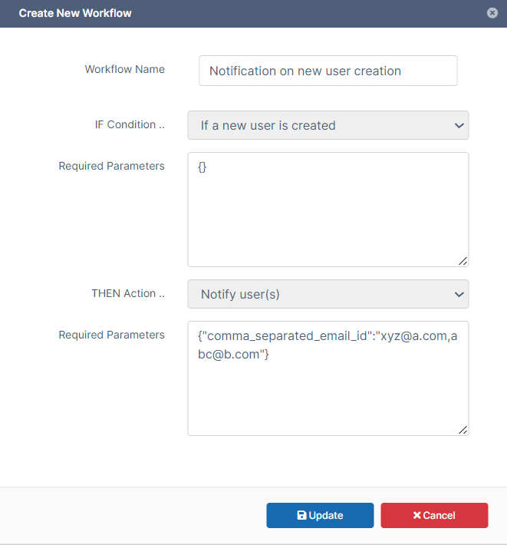This screenshot has height=545, width=507.
Task: Click the X icon on Cancel button
Action: pos(416,516)
